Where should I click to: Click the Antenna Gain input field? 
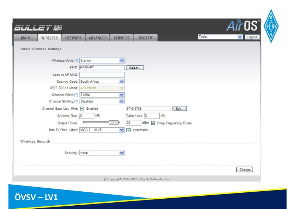(x=87, y=116)
